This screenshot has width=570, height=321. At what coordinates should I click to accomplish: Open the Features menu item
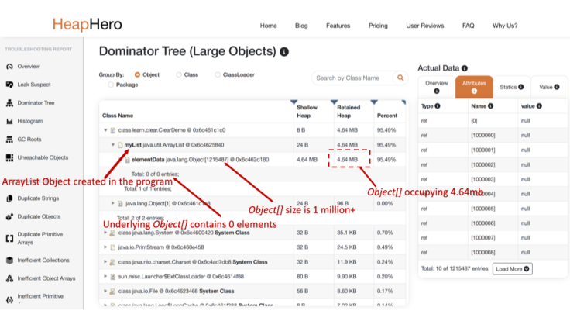click(338, 26)
